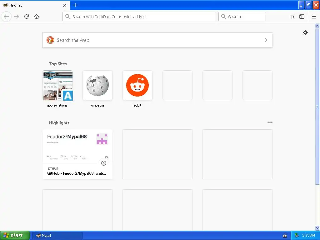320x240 pixels.
Task: Close the New Tab tab
Action: [65, 5]
